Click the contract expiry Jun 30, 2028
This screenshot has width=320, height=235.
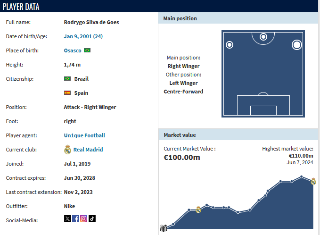click(x=80, y=178)
